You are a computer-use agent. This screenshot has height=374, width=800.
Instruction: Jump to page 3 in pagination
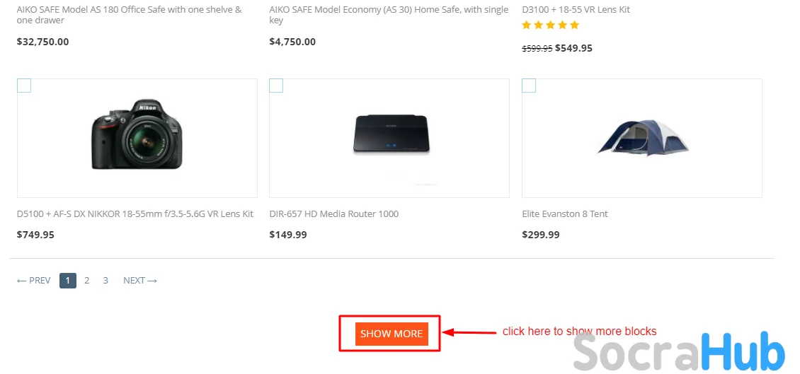coord(105,281)
